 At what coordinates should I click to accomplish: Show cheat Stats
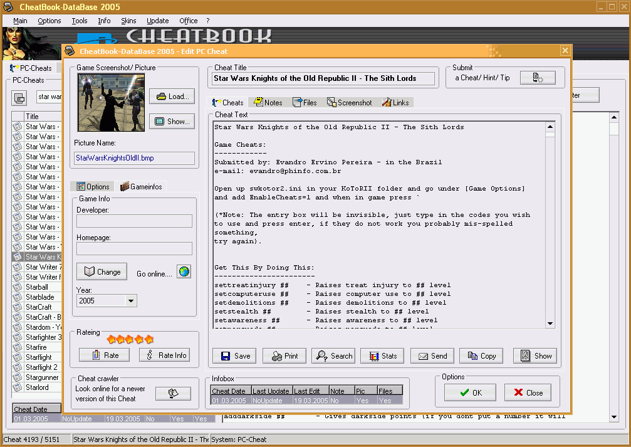pyautogui.click(x=382, y=355)
